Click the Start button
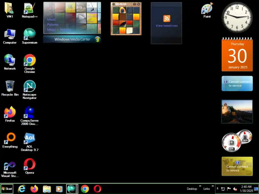This screenshot has height=194, width=259. pyautogui.click(x=7, y=189)
